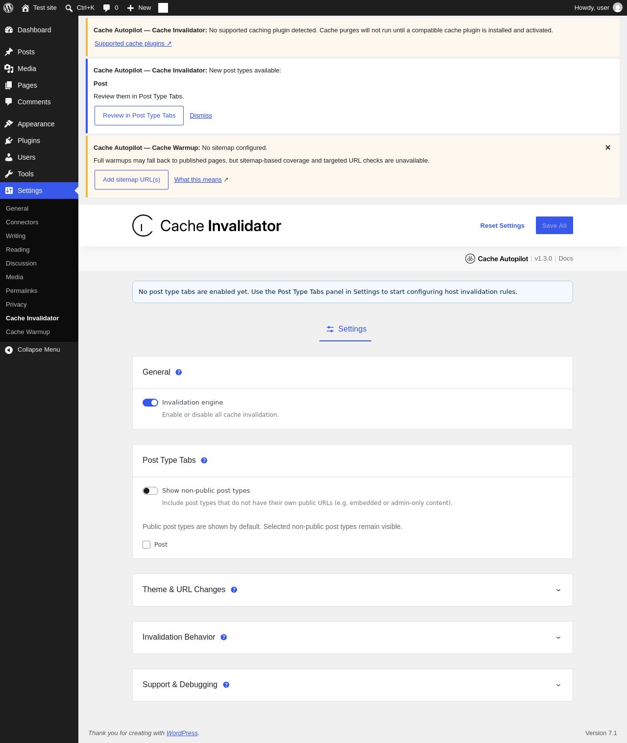627x743 pixels.
Task: Click the help icon beside Support & Debugging
Action: (226, 685)
